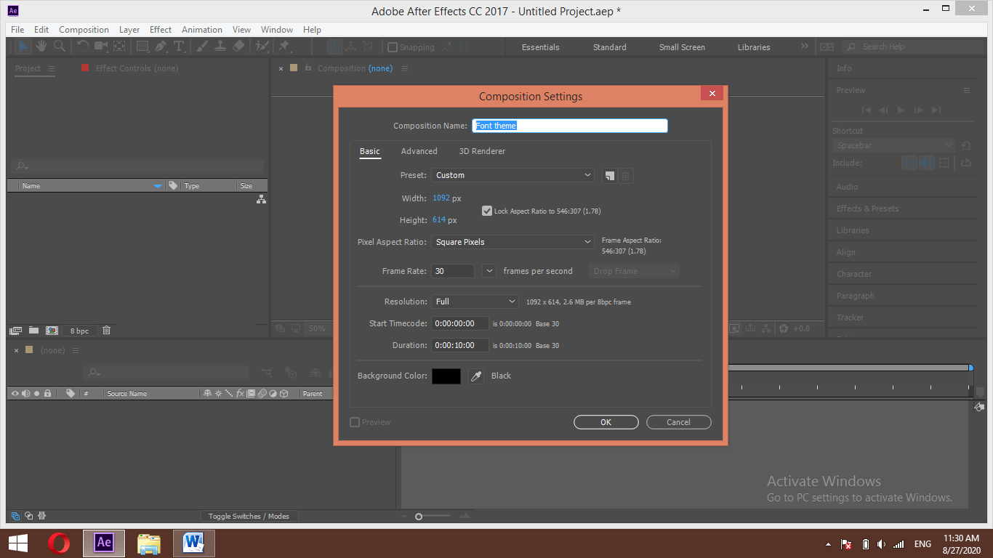Image resolution: width=993 pixels, height=558 pixels.
Task: Open the Preset dropdown
Action: point(512,175)
